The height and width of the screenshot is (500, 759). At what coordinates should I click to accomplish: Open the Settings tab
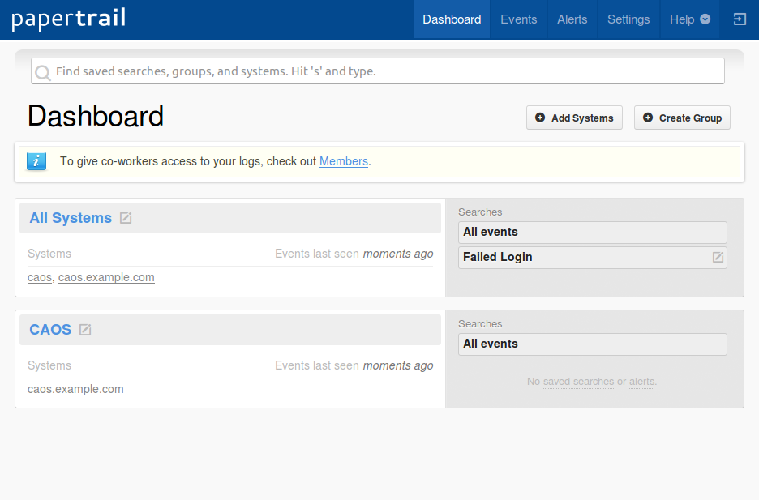(628, 19)
